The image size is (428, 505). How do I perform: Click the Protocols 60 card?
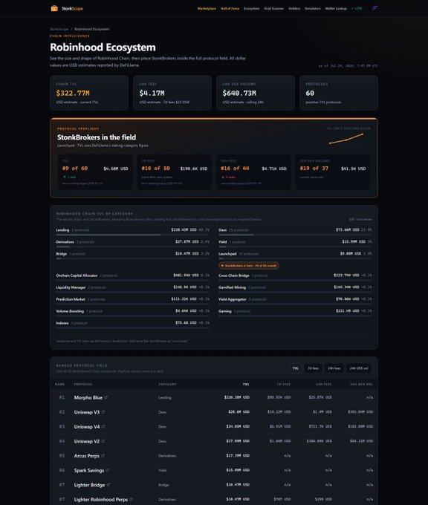coord(339,93)
